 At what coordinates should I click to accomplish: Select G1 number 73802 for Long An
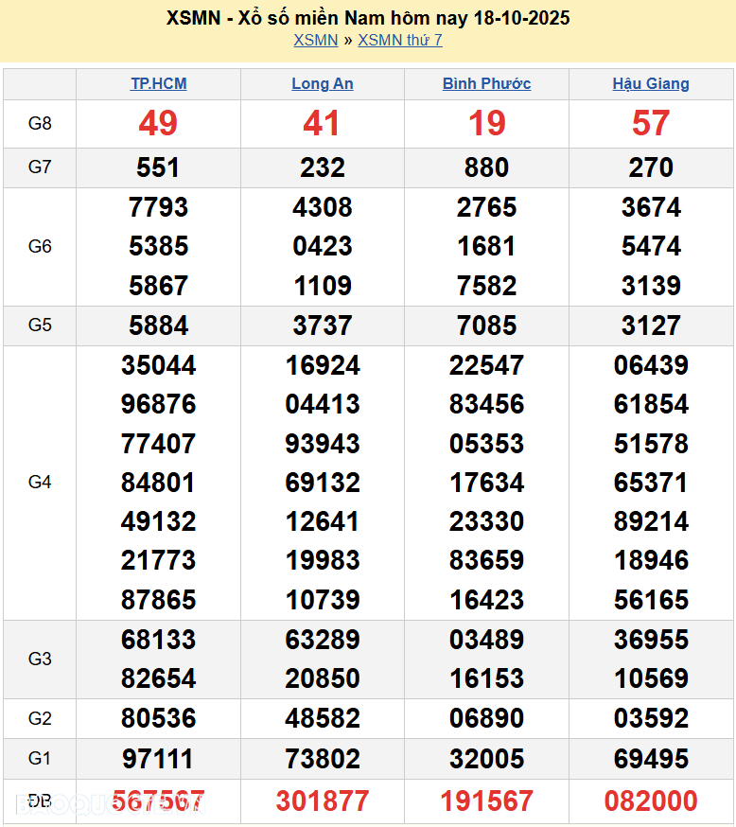(323, 759)
